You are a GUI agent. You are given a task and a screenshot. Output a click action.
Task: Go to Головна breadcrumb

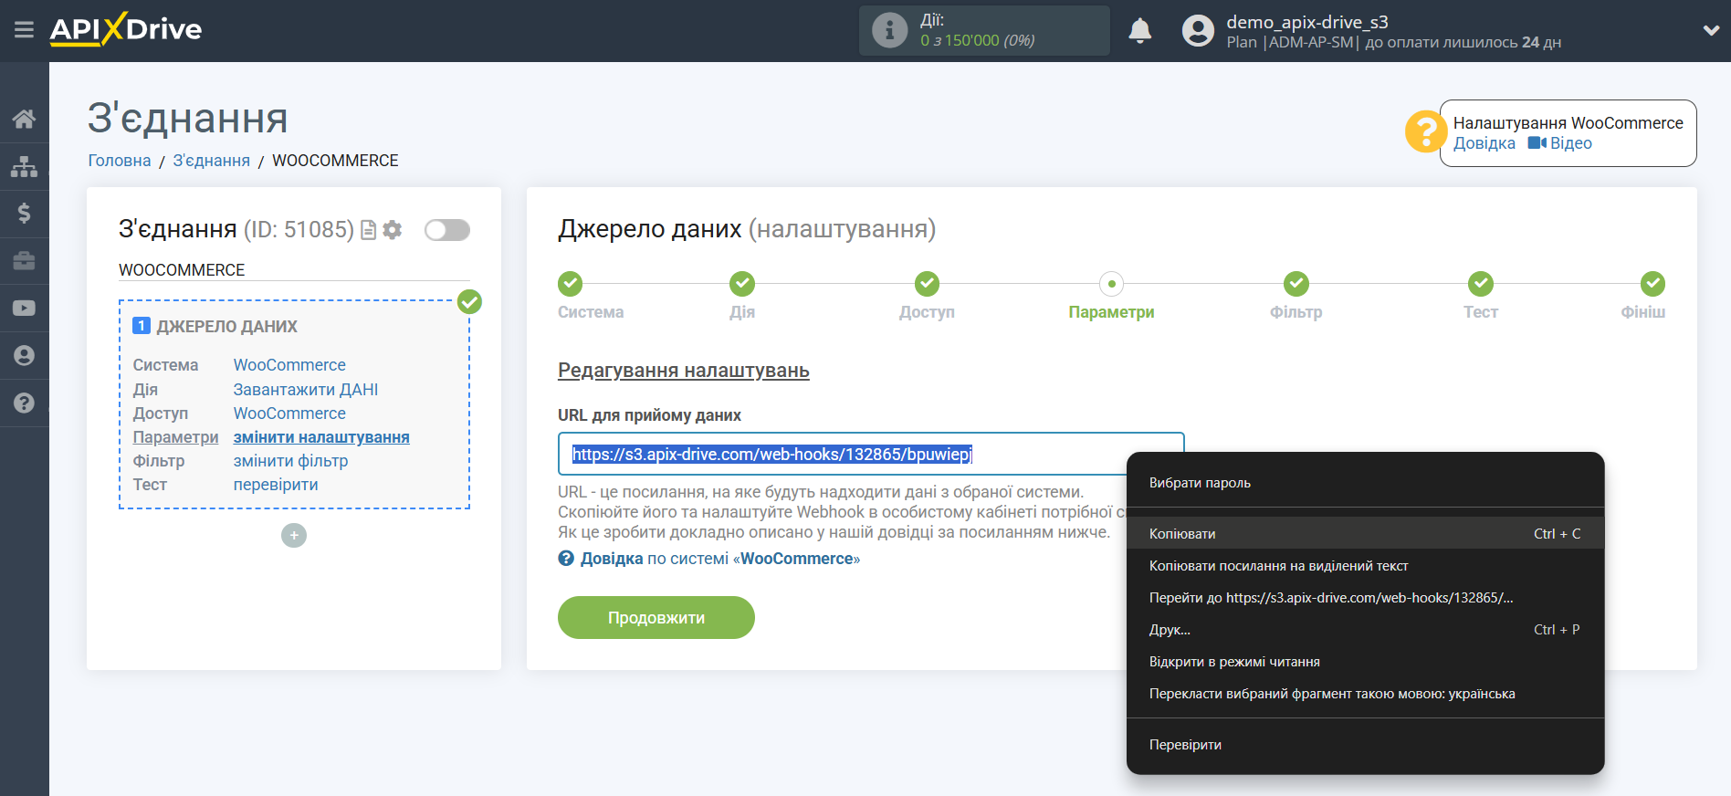pyautogui.click(x=120, y=161)
